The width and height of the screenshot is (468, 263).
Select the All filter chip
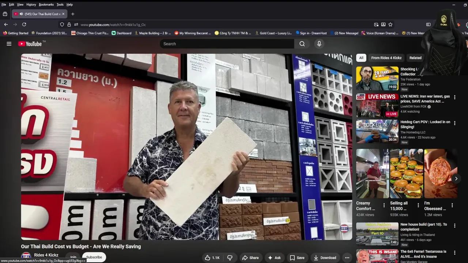point(361,58)
